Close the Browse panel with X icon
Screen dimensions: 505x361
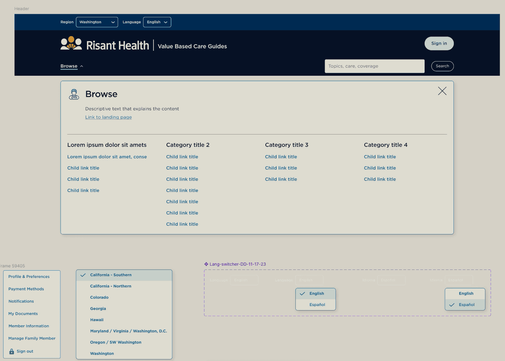click(442, 91)
